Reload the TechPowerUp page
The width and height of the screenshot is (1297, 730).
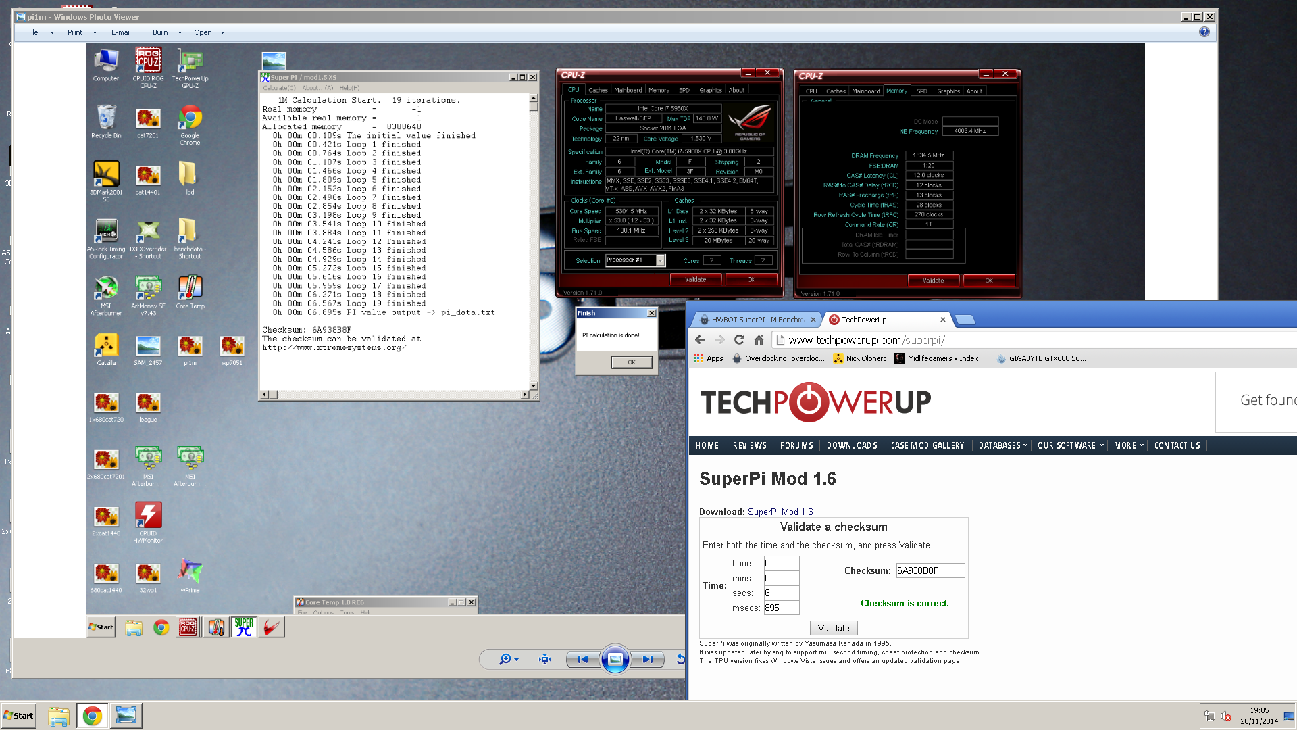(x=739, y=340)
